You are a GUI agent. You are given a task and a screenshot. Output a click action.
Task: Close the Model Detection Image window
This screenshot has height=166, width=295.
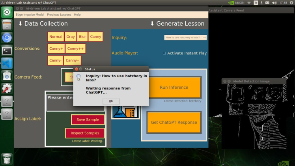[225, 81]
